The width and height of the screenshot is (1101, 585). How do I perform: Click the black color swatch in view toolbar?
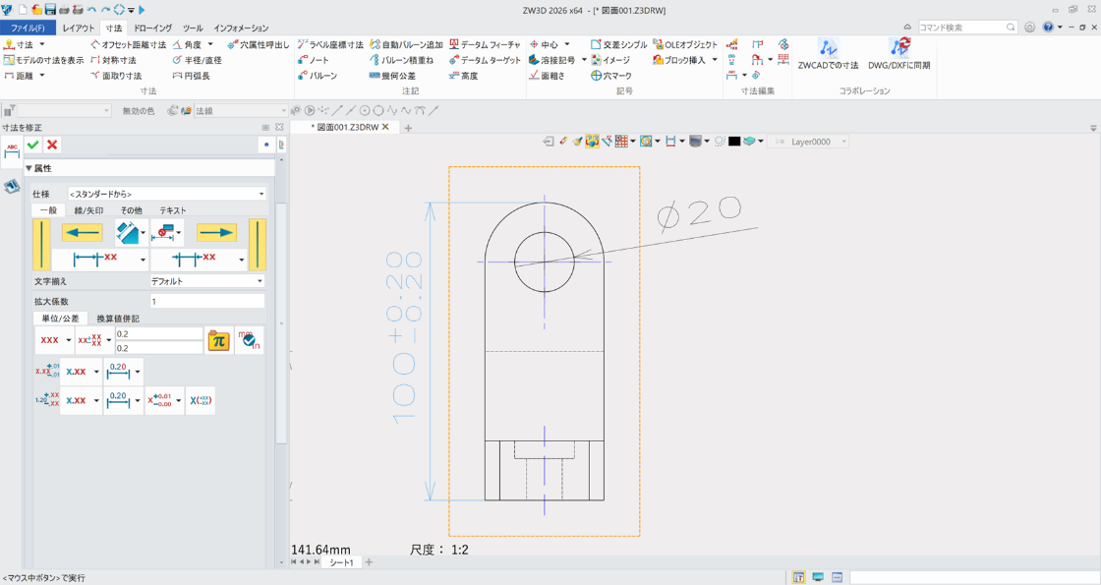[x=734, y=142]
